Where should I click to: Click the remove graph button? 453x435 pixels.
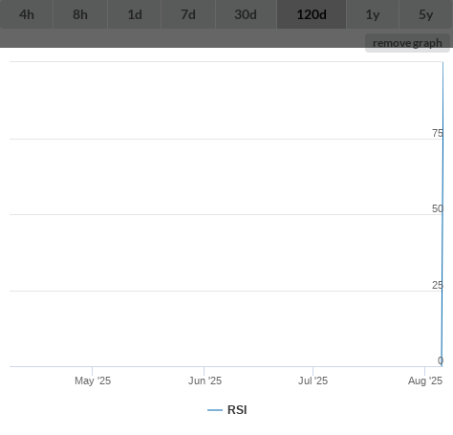407,43
